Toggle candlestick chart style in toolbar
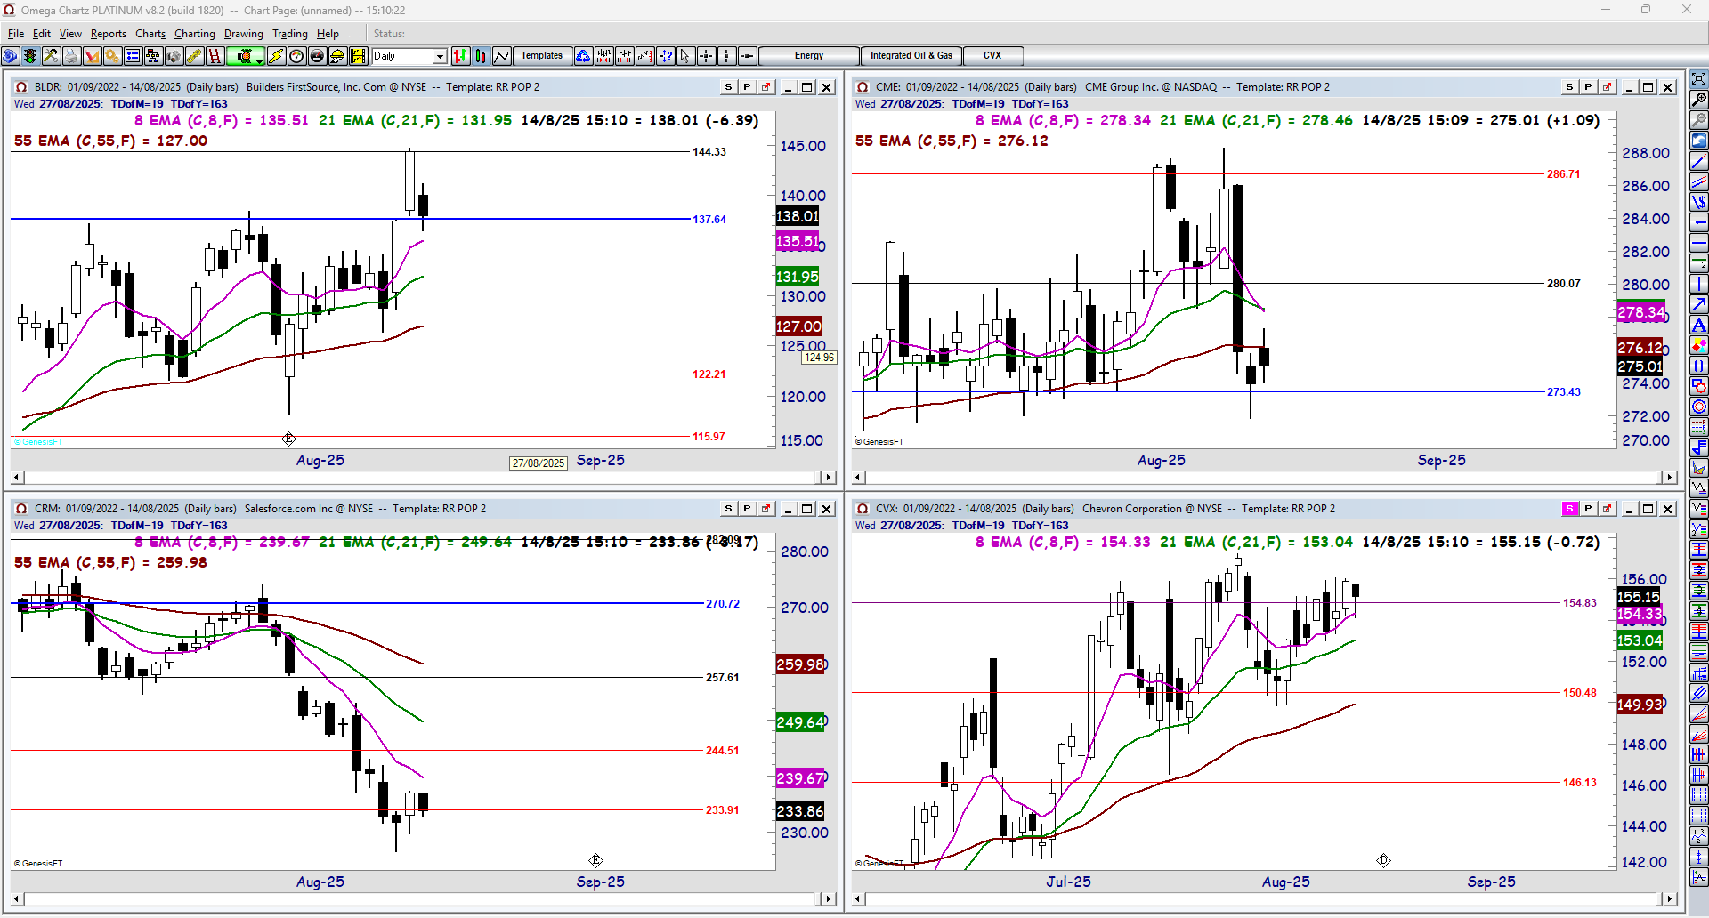The height and width of the screenshot is (918, 1709). pyautogui.click(x=481, y=56)
